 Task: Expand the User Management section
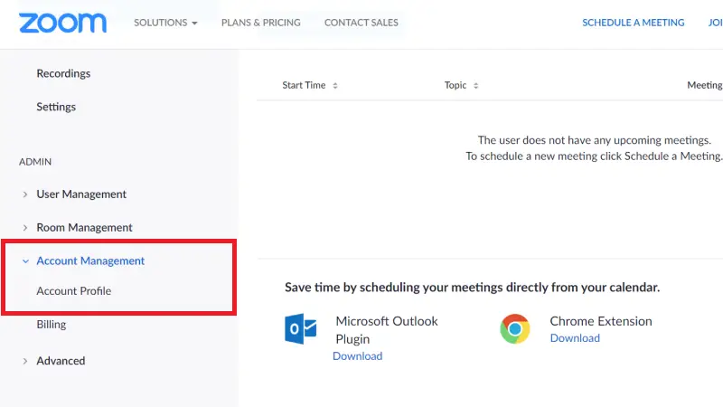click(81, 194)
